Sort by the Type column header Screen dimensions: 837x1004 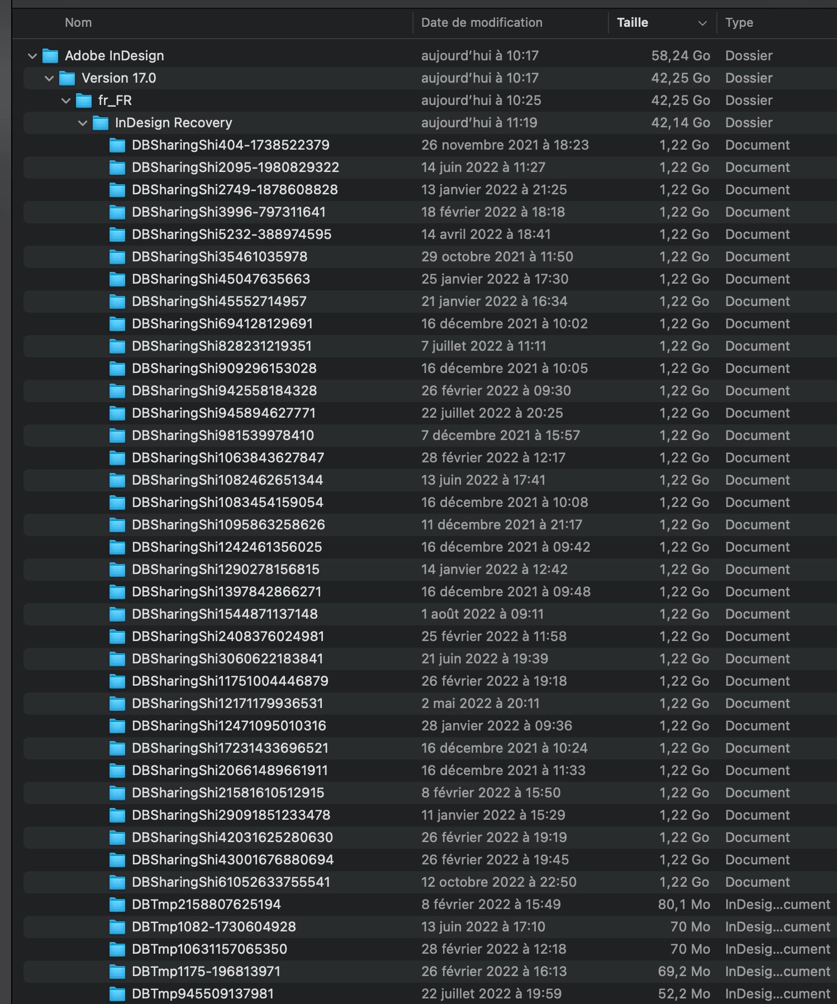(739, 23)
